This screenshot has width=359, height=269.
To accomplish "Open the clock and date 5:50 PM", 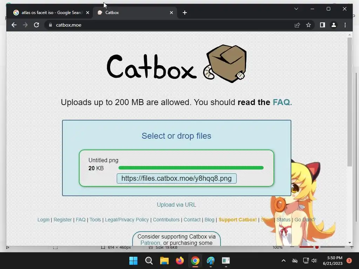I will 333,261.
